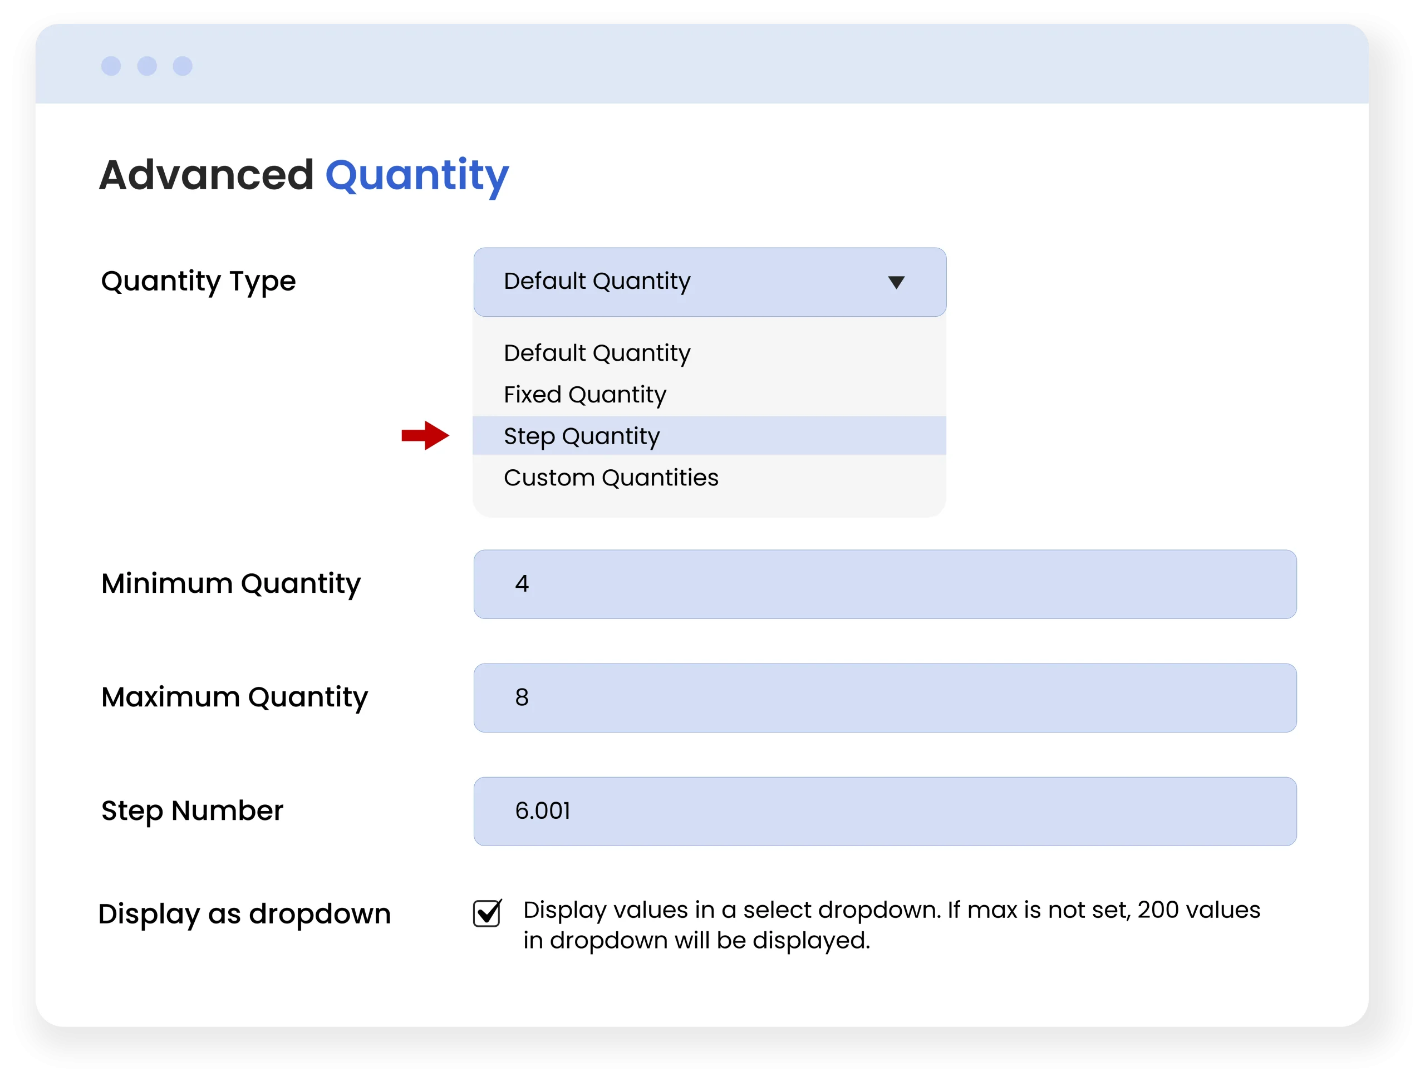
Task: Click the Minimum Quantity input field
Action: pyautogui.click(x=885, y=584)
